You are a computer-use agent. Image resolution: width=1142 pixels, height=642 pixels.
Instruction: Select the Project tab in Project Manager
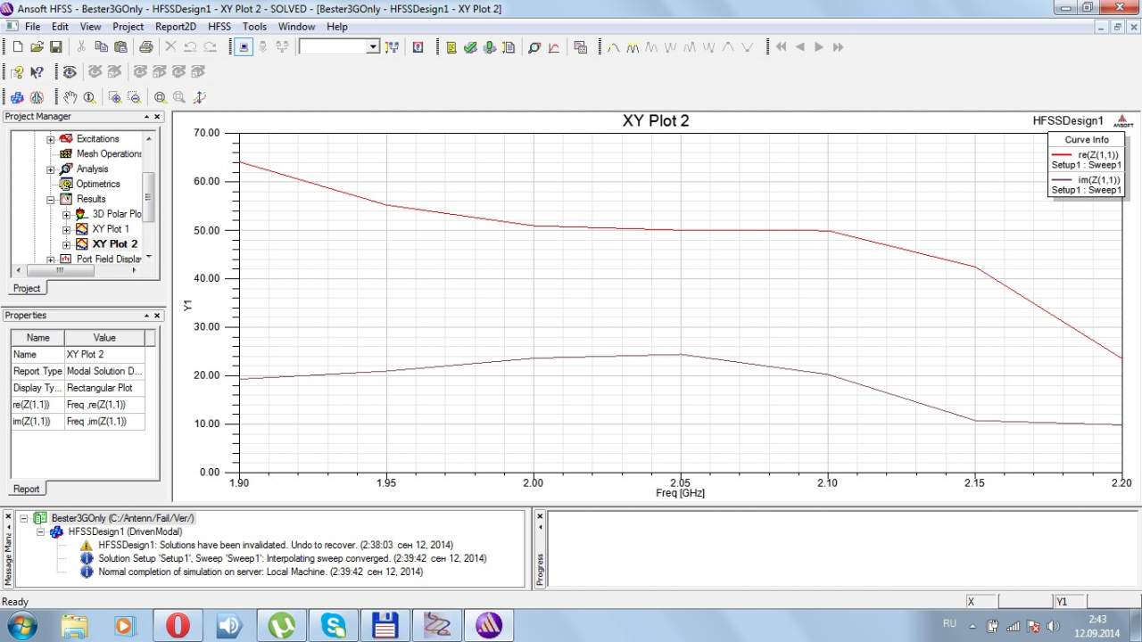pyautogui.click(x=26, y=288)
